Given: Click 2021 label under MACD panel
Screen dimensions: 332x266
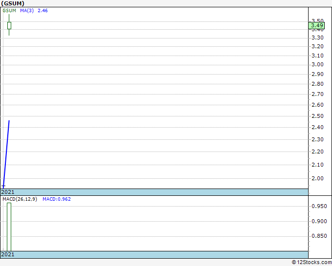Looking at the screenshot, I should [x=8, y=254].
